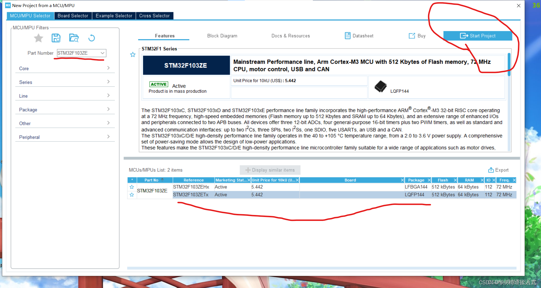Click the Start Project button
This screenshot has width=541, height=288.
477,36
